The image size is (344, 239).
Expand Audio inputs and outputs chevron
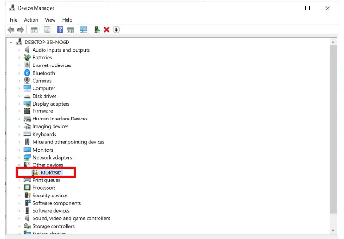19,50
